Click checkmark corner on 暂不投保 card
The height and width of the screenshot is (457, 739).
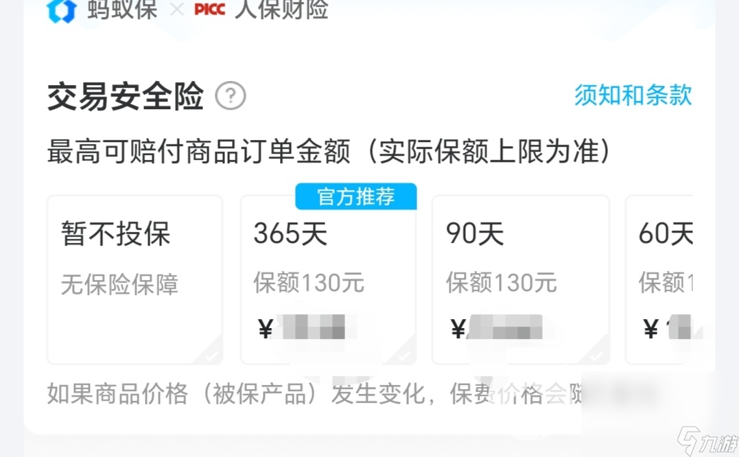(211, 354)
